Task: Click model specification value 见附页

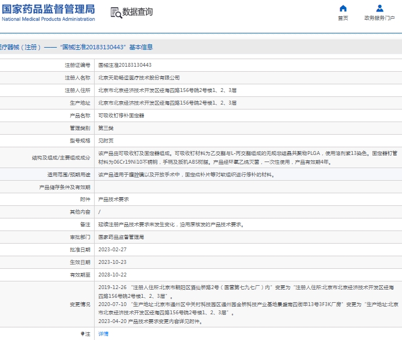Action: [x=106, y=141]
